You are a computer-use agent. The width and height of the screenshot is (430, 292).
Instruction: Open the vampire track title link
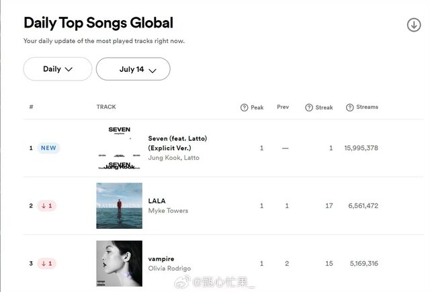[161, 258]
